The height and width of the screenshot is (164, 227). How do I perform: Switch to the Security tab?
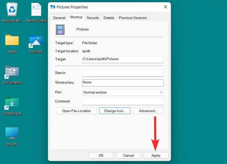[93, 18]
